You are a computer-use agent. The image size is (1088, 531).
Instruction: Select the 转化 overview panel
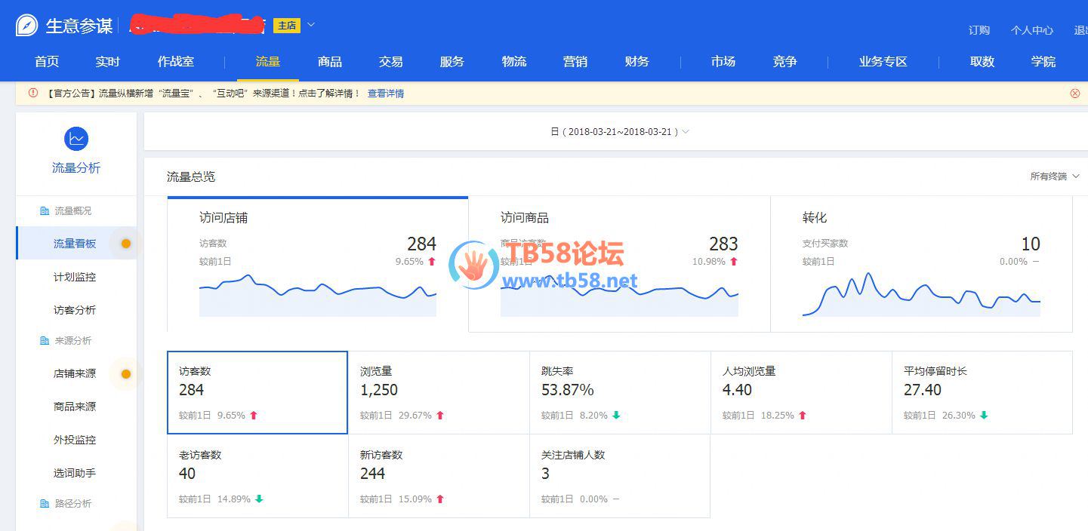(920, 264)
